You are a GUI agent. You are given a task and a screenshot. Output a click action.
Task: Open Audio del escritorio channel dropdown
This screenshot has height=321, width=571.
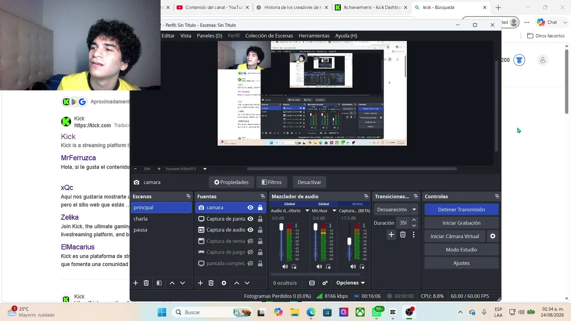pos(307,210)
